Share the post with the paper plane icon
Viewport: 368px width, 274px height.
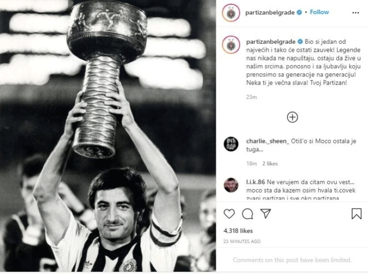(x=266, y=214)
